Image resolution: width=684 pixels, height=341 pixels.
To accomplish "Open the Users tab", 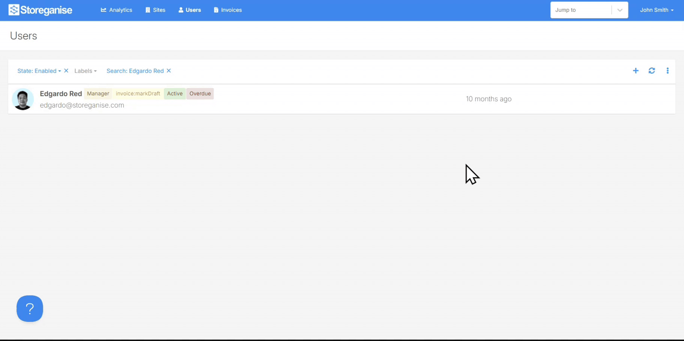I will (x=189, y=10).
